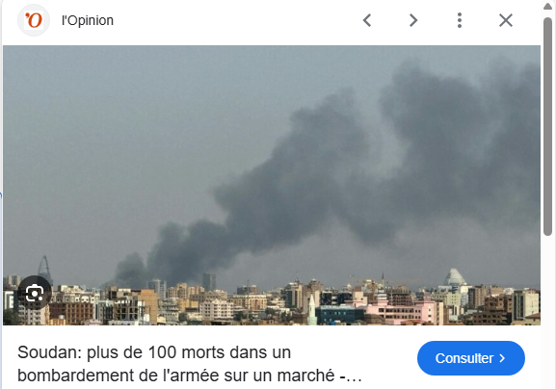Close the image preview panel

[x=506, y=20]
